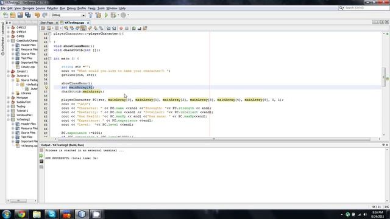Collapse the CaseStudyCharac project node

point(8,41)
